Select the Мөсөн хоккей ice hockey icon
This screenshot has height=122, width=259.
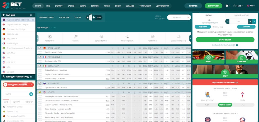(127, 37)
